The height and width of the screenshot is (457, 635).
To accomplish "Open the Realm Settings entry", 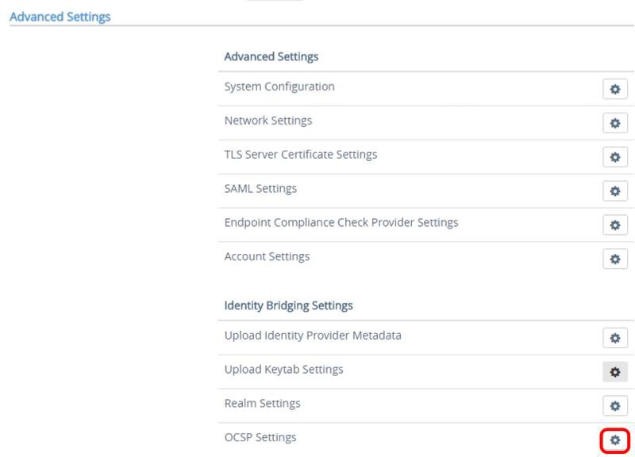I will pyautogui.click(x=262, y=403).
